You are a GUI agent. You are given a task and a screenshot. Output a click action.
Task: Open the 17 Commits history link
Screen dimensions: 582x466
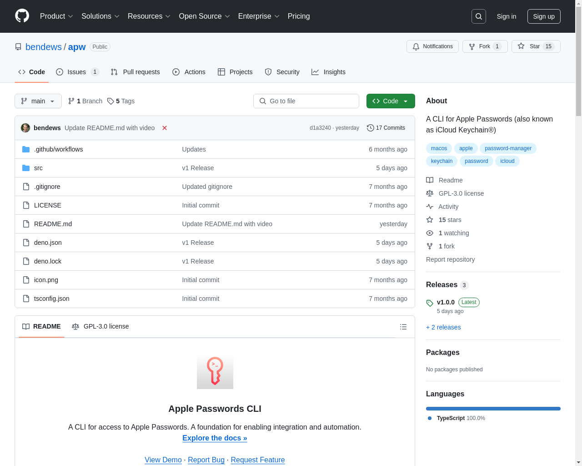386,128
